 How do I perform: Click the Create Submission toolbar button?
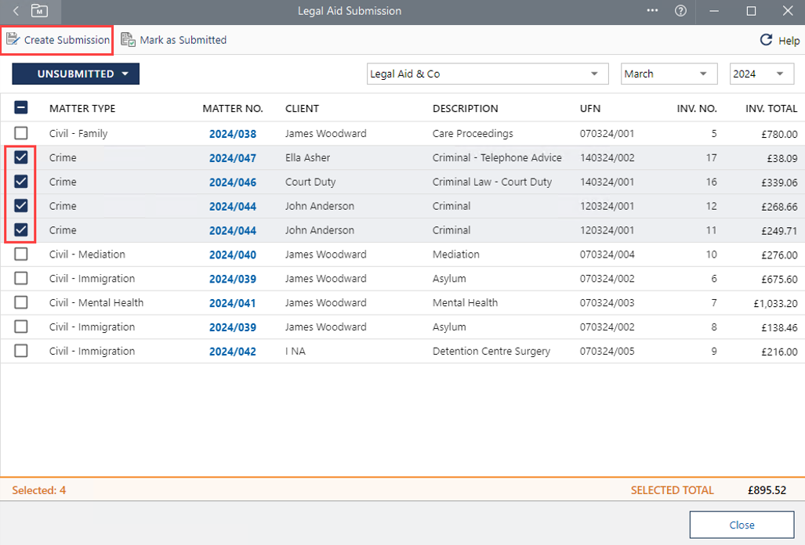58,40
